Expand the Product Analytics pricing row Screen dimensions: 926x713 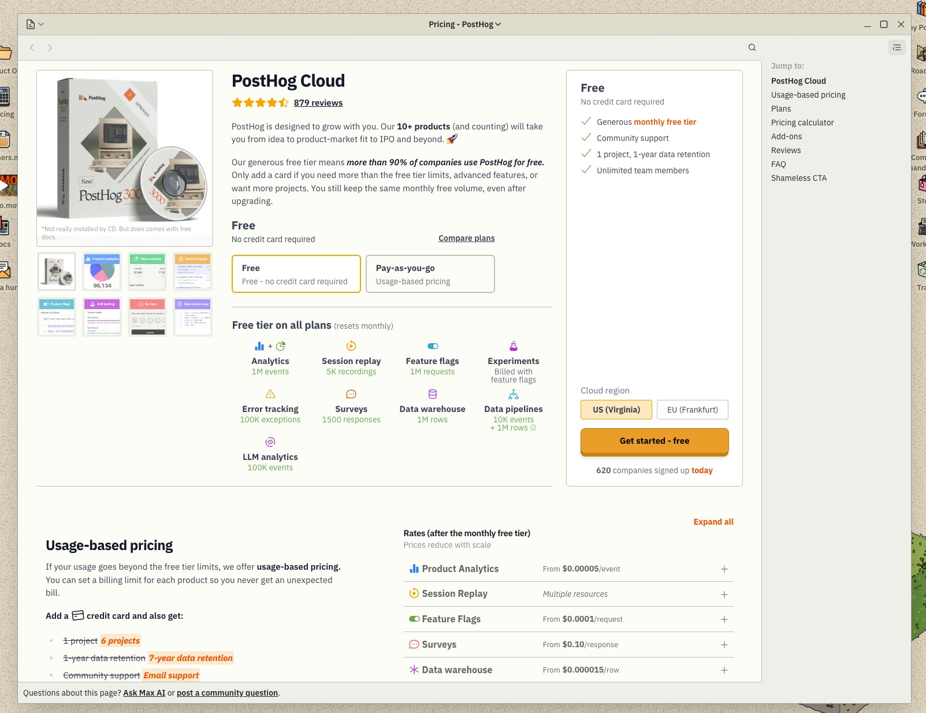coord(724,569)
